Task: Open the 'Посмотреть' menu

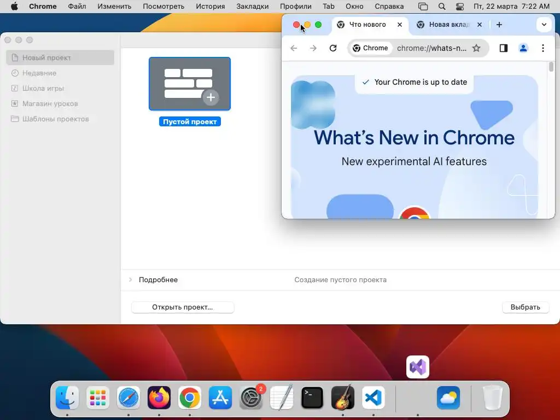Action: pos(164,7)
